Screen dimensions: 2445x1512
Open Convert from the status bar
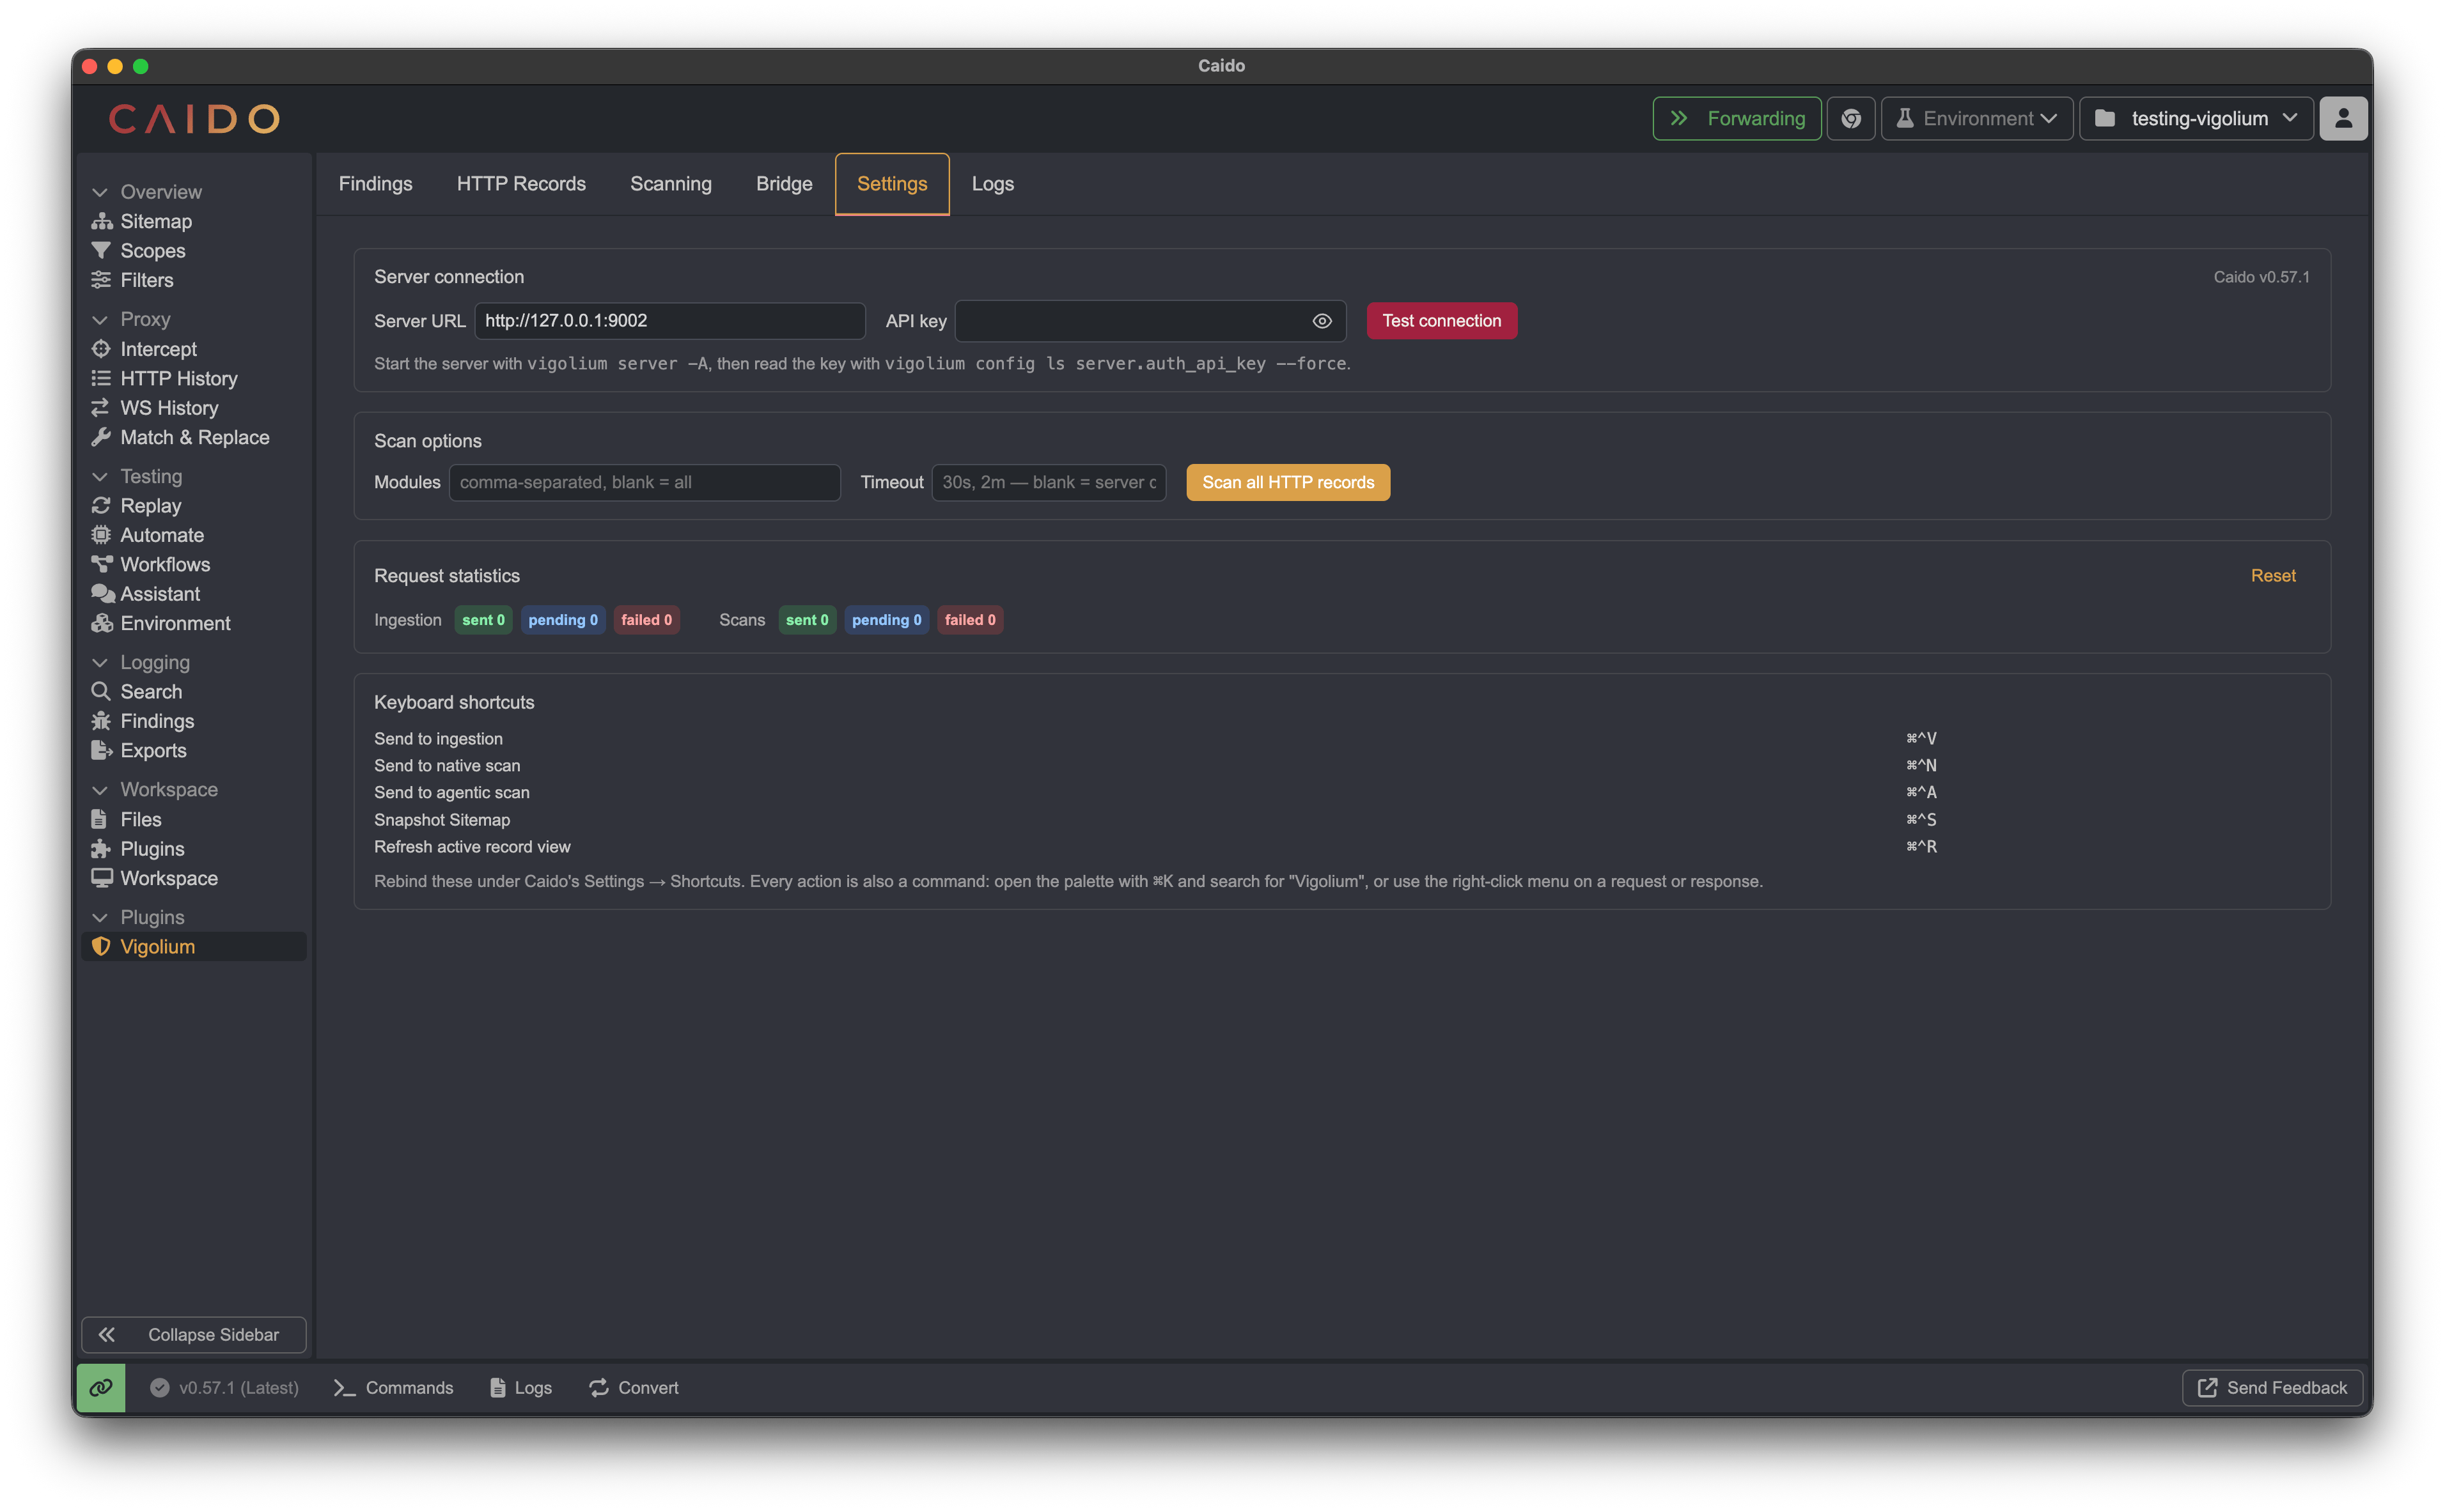point(633,1388)
